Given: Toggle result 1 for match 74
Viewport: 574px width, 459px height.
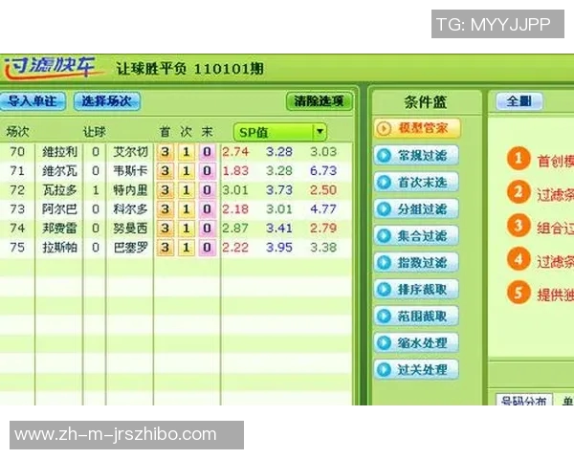Looking at the screenshot, I should [x=187, y=228].
